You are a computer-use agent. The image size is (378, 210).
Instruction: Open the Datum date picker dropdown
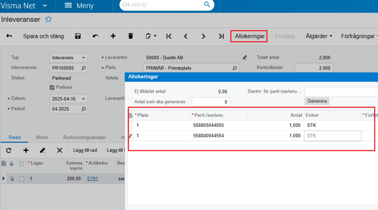coord(84,99)
